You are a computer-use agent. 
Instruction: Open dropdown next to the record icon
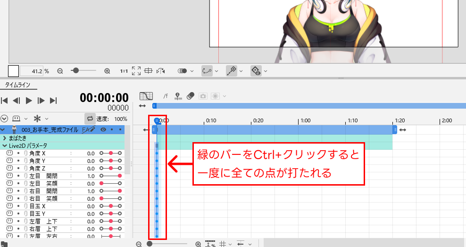coord(225,96)
